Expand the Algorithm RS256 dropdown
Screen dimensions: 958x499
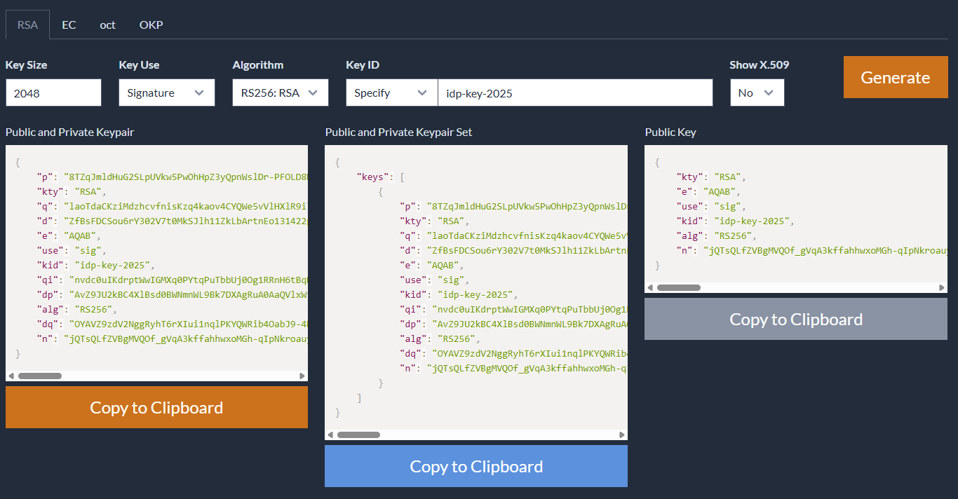coord(281,93)
